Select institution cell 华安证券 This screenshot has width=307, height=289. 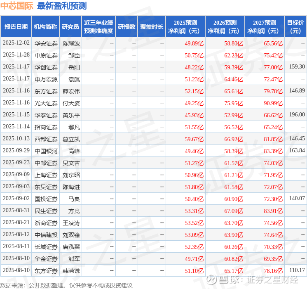coord(46,43)
